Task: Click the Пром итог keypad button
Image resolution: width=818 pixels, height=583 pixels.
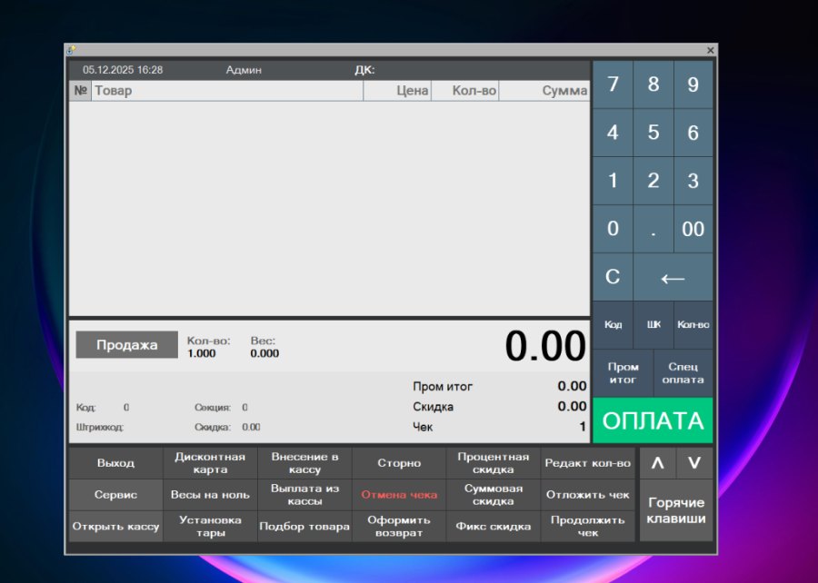Action: pyautogui.click(x=623, y=373)
